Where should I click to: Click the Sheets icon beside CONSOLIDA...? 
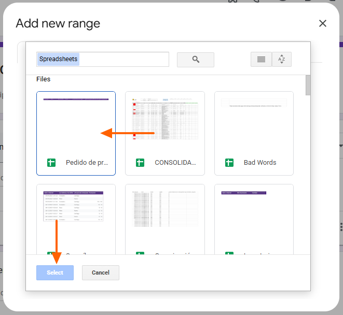(x=140, y=163)
